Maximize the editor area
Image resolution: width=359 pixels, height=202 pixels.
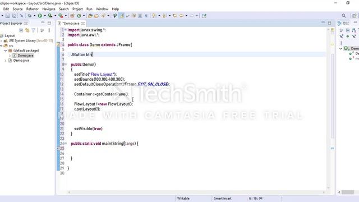[329, 23]
